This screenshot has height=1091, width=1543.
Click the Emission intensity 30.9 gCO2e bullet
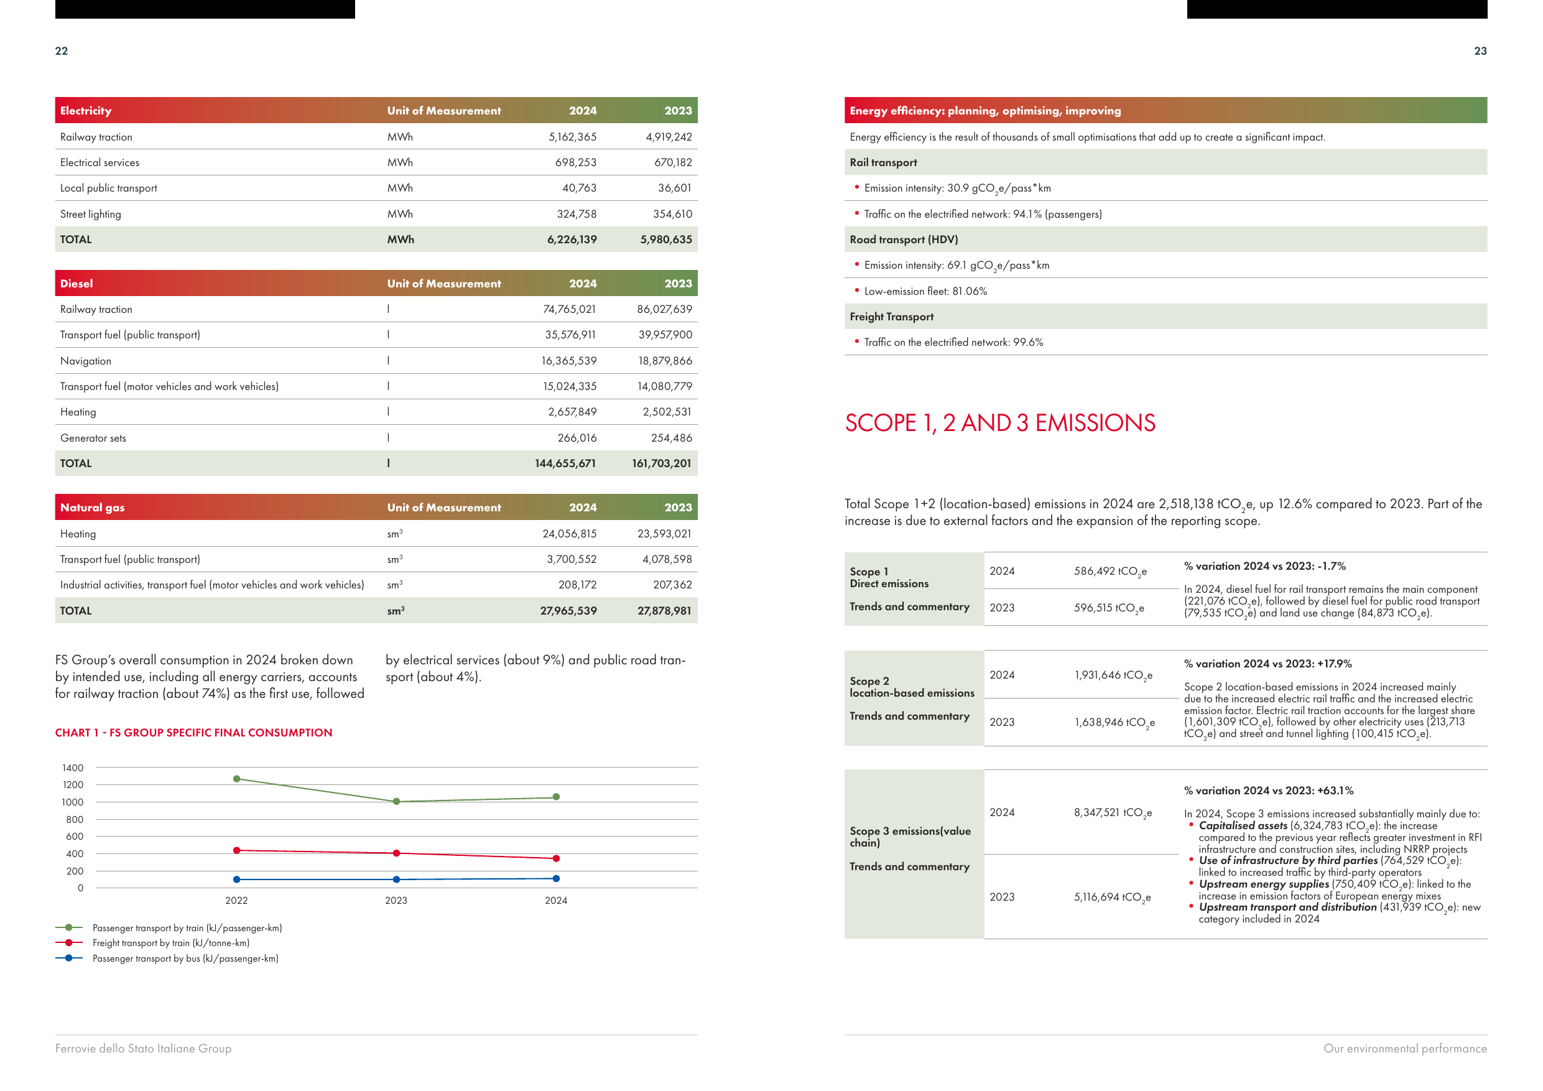click(x=957, y=188)
